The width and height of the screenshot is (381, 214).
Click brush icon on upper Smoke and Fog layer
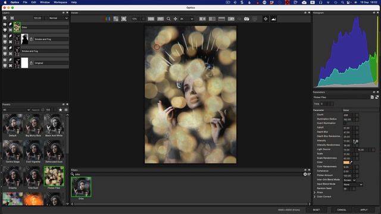(x=11, y=36)
